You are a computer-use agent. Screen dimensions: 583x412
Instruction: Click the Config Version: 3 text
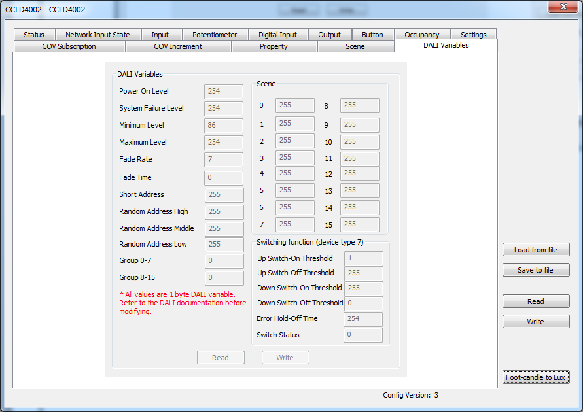[x=410, y=395]
